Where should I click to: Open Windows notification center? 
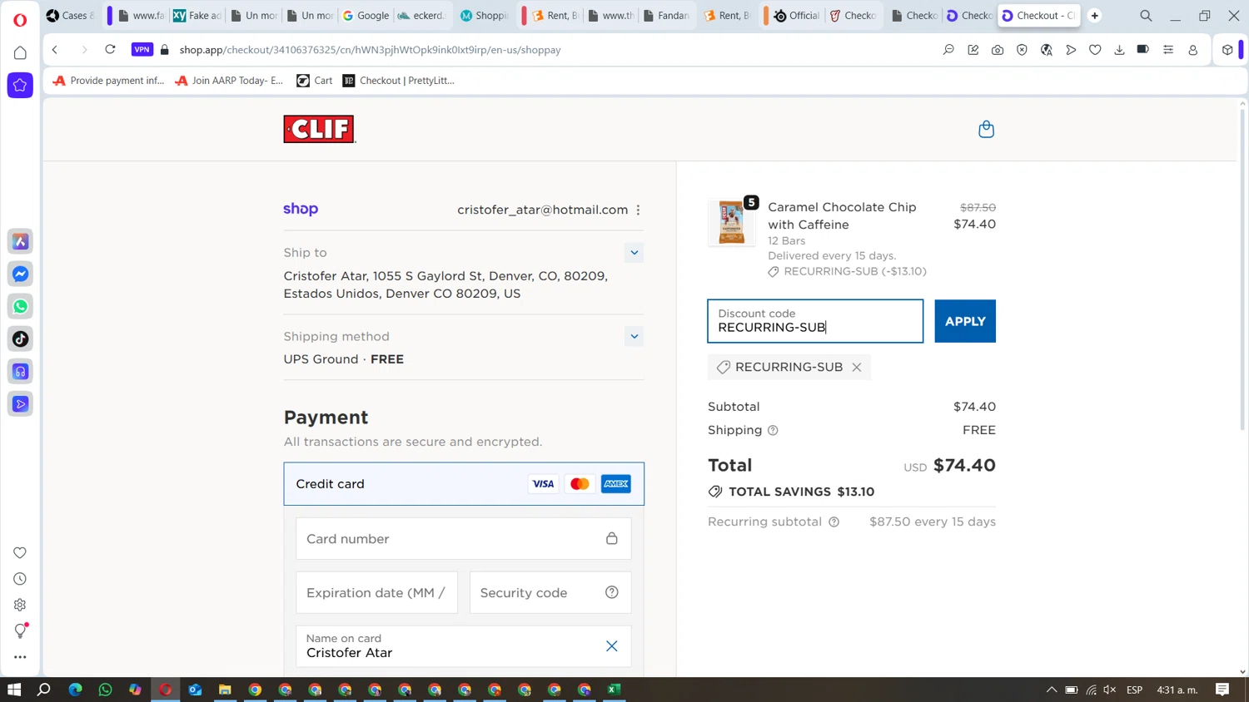point(1222,690)
